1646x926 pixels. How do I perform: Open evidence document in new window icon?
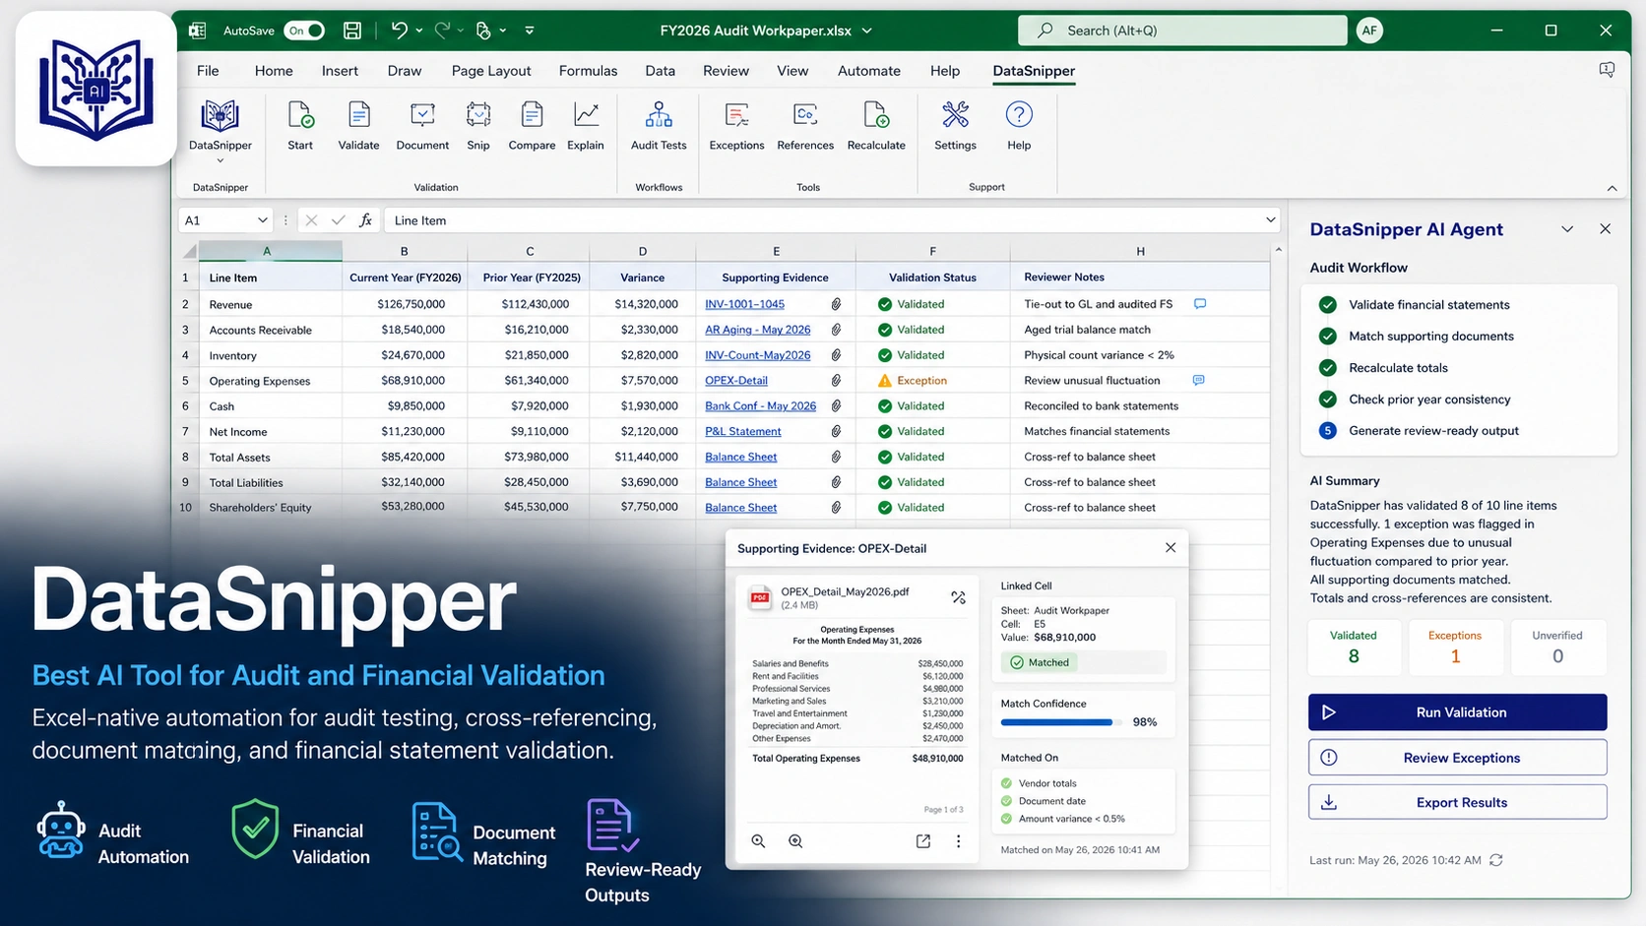923,841
